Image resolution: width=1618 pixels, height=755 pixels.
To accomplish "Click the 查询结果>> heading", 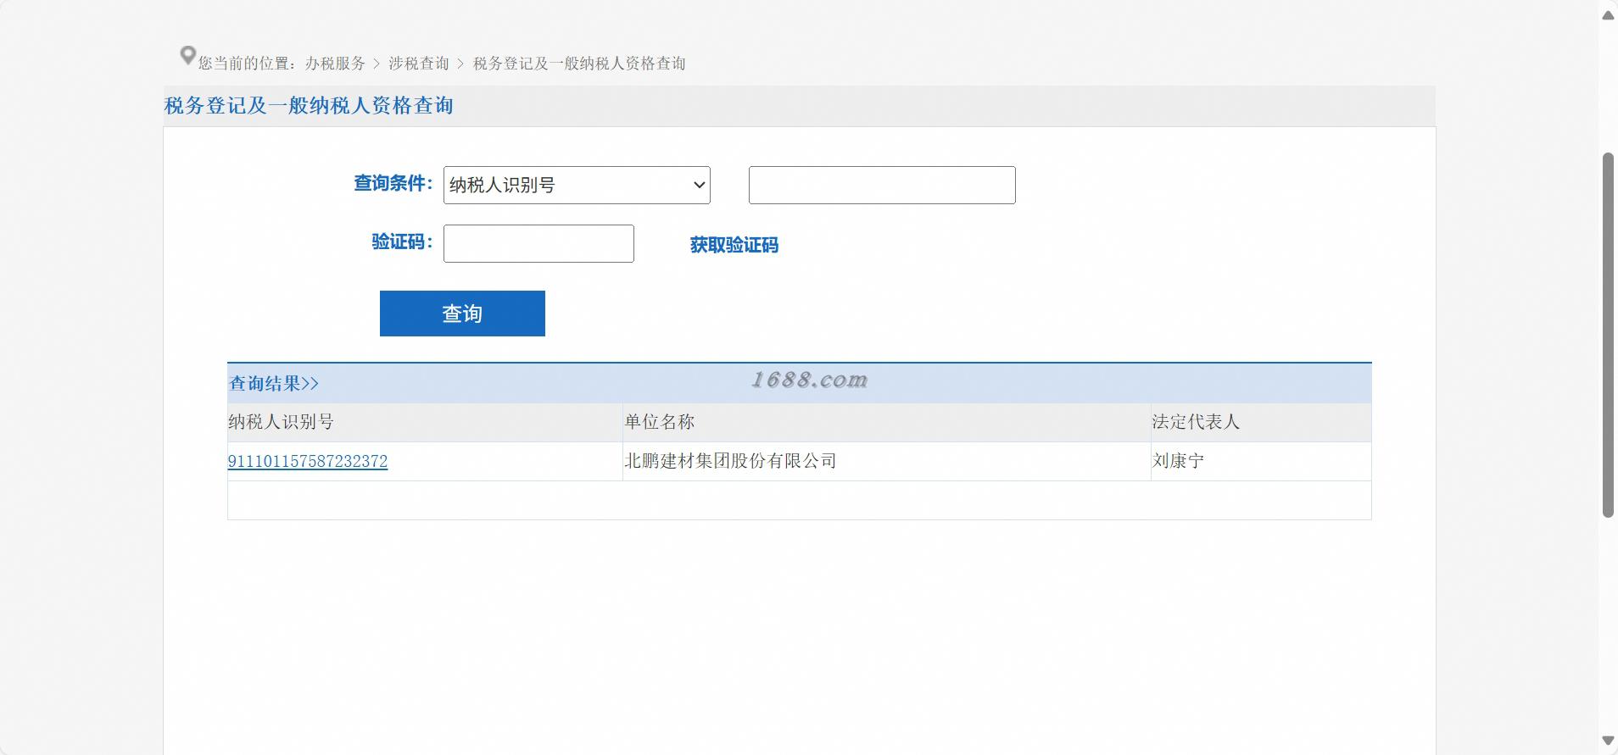I will pyautogui.click(x=274, y=384).
